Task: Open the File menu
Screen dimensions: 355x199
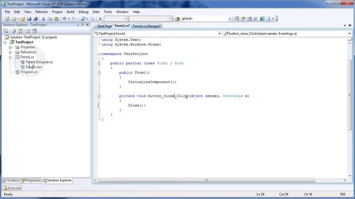Action: tap(7, 12)
